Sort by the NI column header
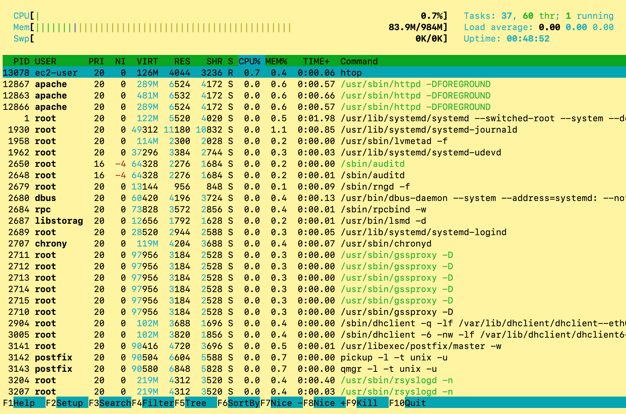This screenshot has width=626, height=414. [120, 61]
